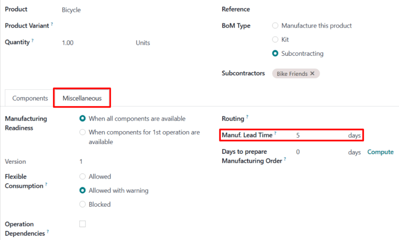Click the Quantity help tooltip icon
399x240 pixels.
(33, 41)
